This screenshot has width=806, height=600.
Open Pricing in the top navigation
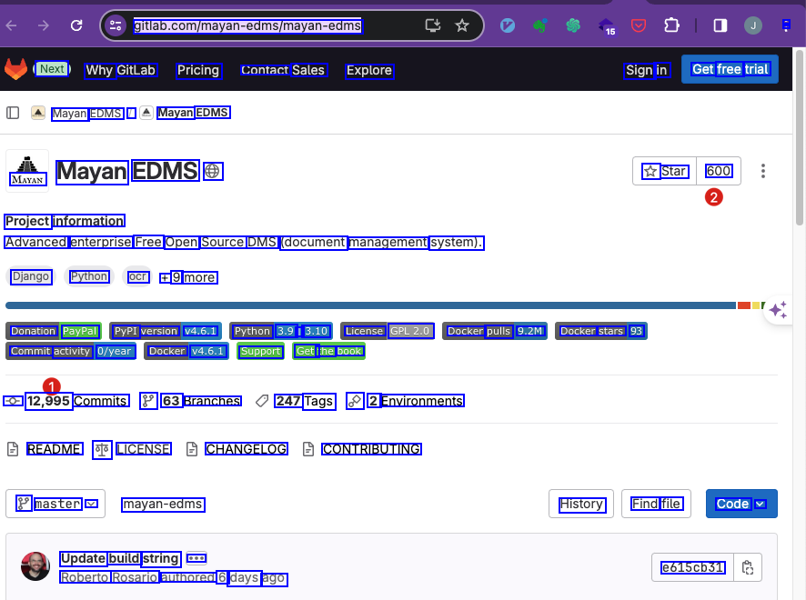coord(198,70)
